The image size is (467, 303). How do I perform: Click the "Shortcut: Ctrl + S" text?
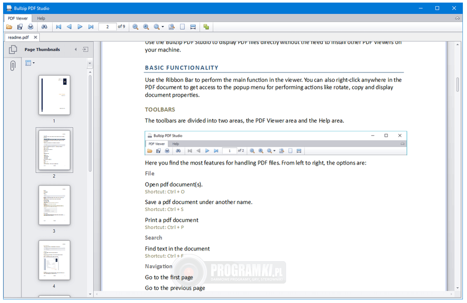pos(164,209)
